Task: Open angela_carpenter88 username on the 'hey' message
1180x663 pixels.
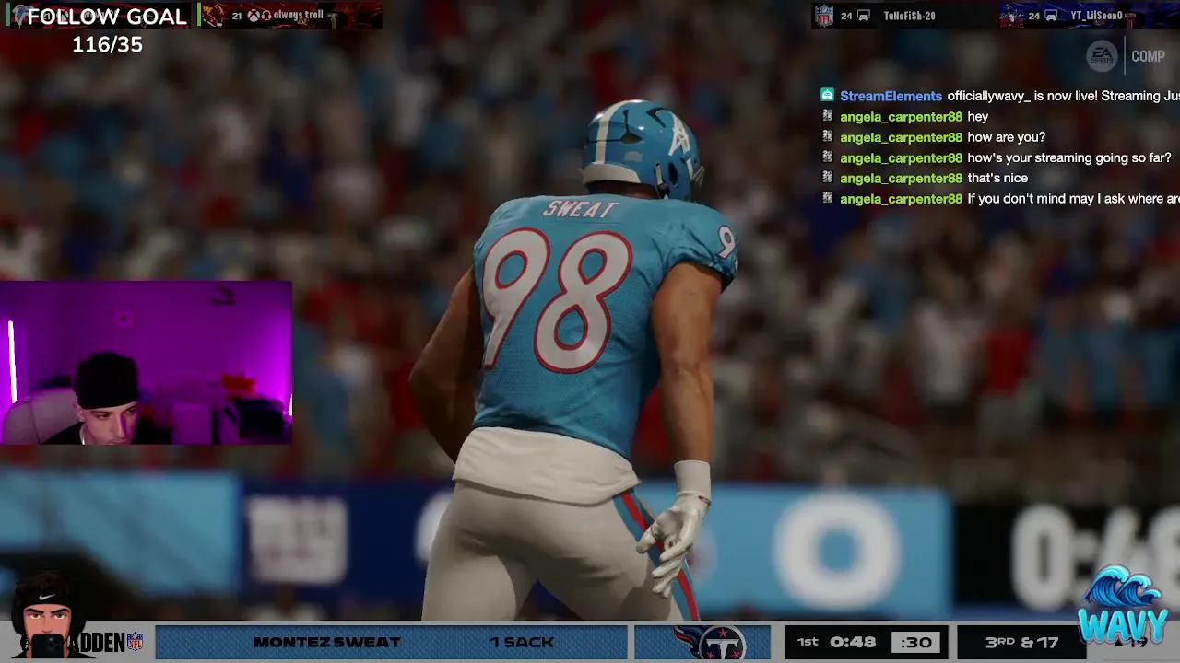Action: (901, 117)
